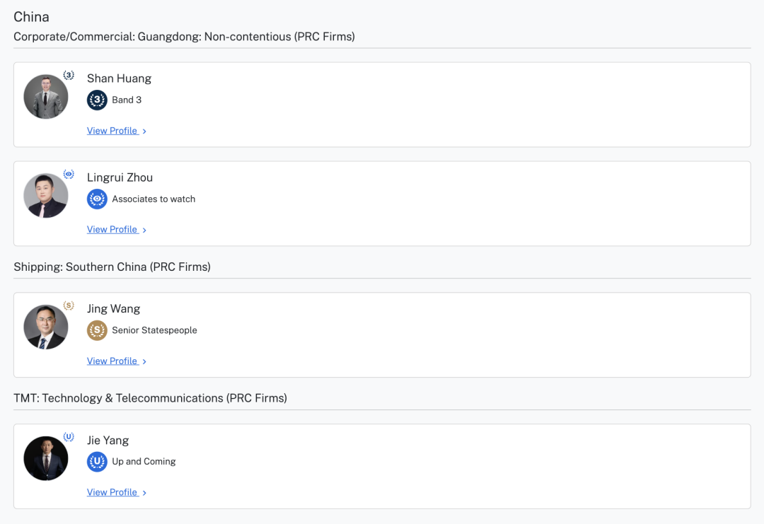Open Jie Yang's View Profile link
The image size is (764, 524).
pos(112,493)
